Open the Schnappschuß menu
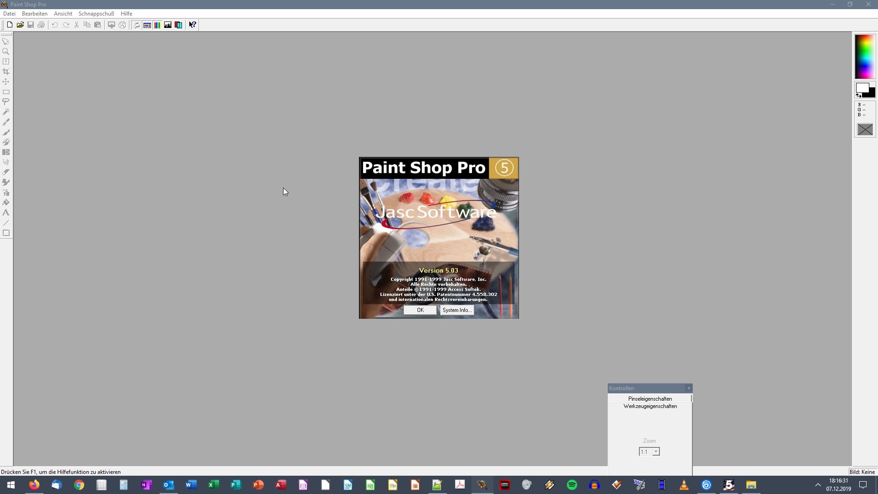878x494 pixels. [96, 14]
